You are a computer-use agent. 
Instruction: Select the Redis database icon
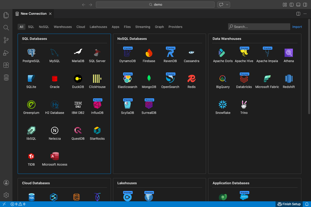coord(192,79)
